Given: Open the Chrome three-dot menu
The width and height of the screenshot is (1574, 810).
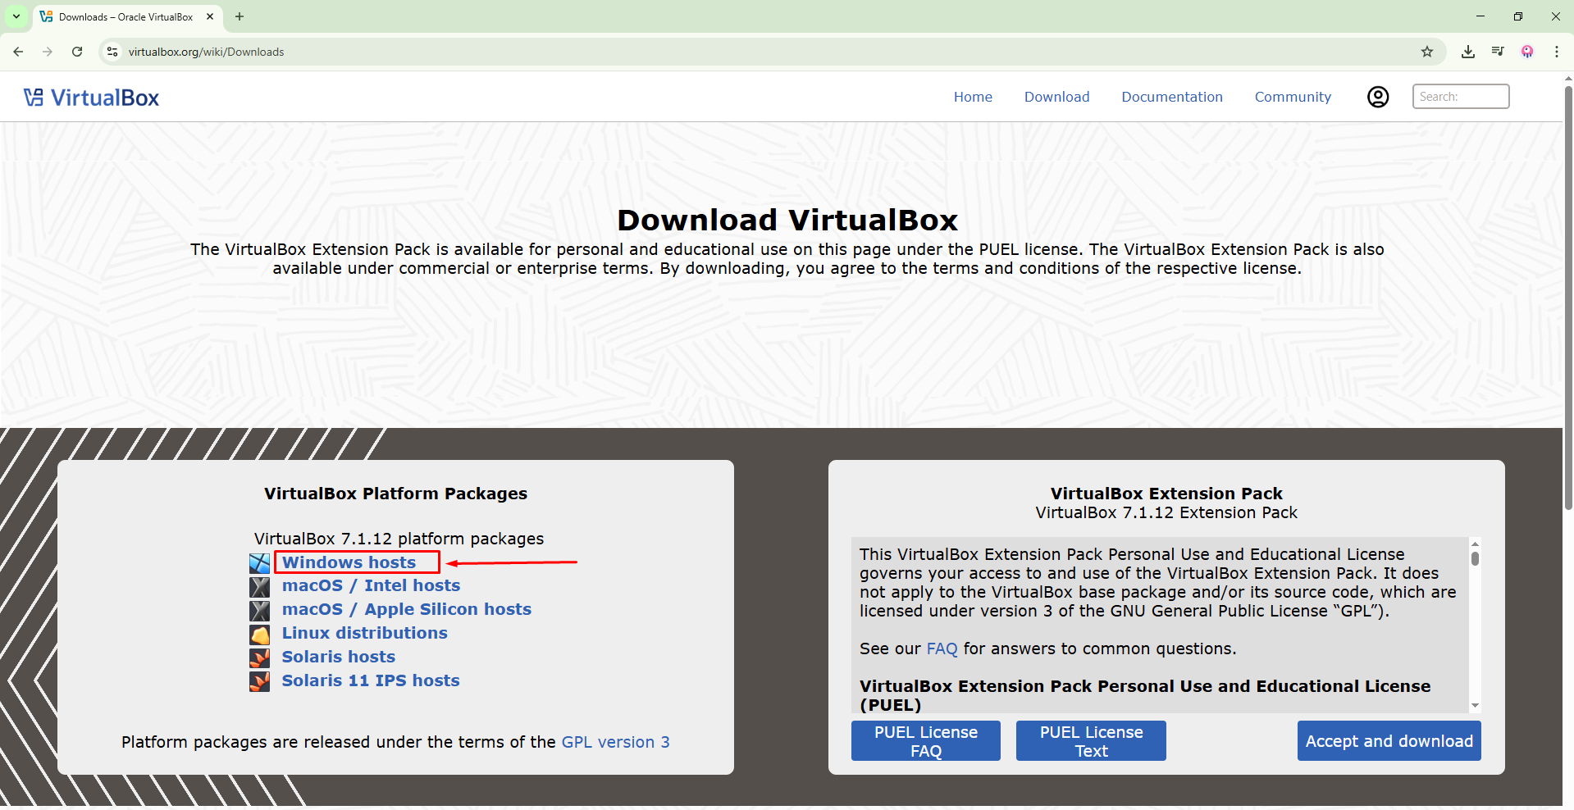Looking at the screenshot, I should (1556, 52).
